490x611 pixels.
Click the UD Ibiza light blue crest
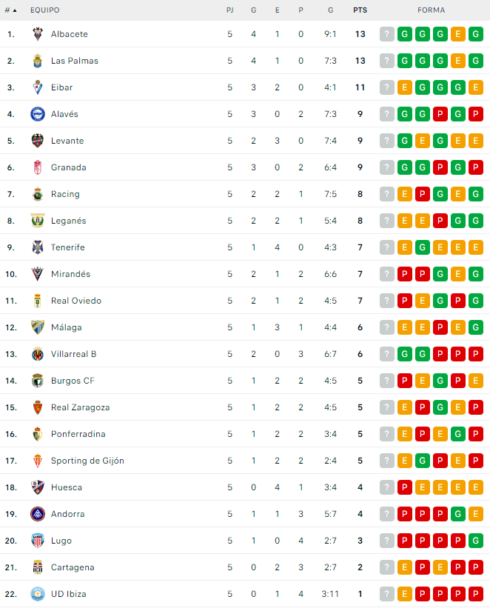(38, 594)
